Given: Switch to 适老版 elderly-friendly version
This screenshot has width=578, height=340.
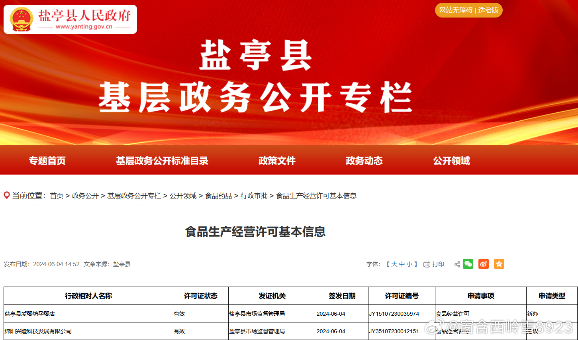Looking at the screenshot, I should (488, 10).
